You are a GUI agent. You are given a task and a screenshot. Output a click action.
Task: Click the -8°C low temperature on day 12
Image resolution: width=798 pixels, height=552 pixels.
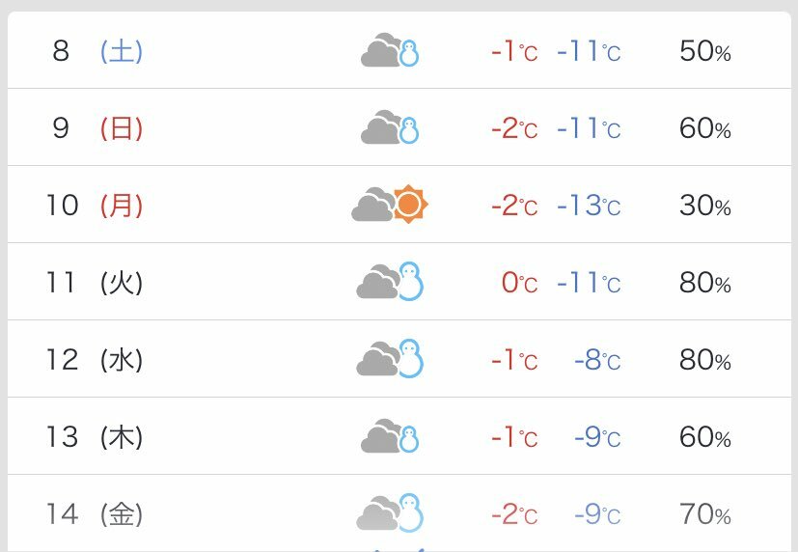[597, 360]
